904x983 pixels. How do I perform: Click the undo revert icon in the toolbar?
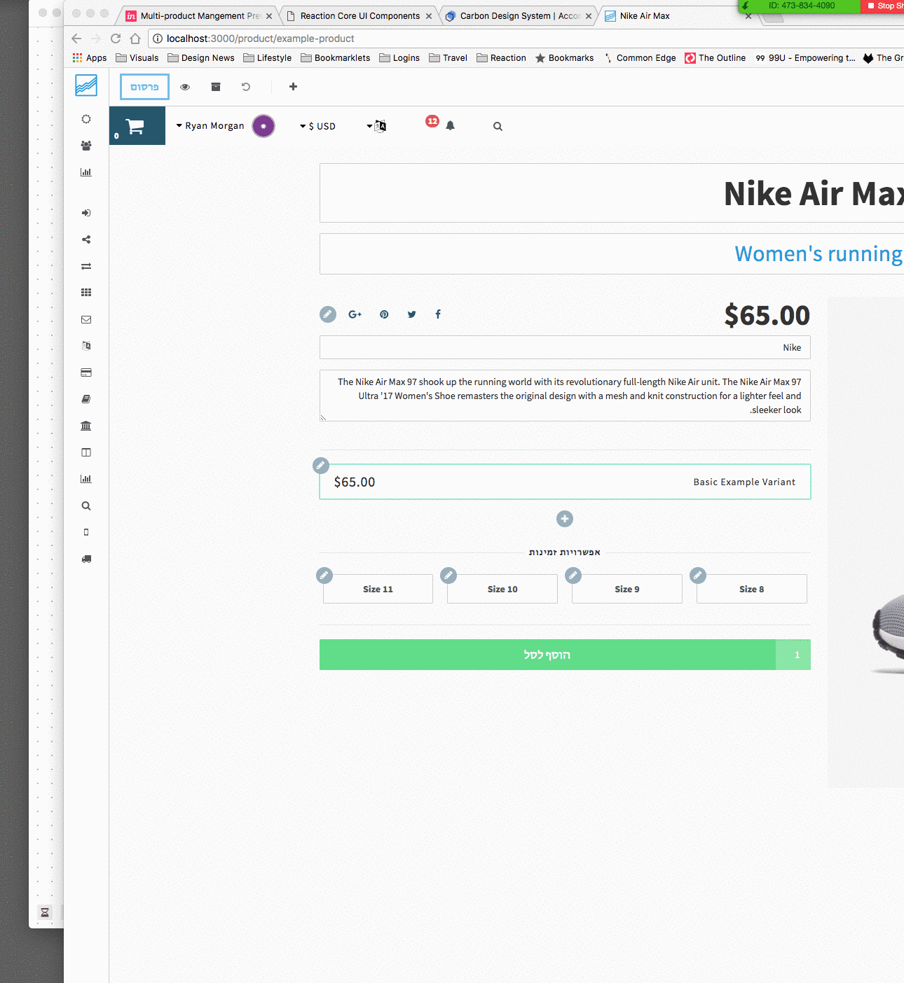tap(246, 87)
